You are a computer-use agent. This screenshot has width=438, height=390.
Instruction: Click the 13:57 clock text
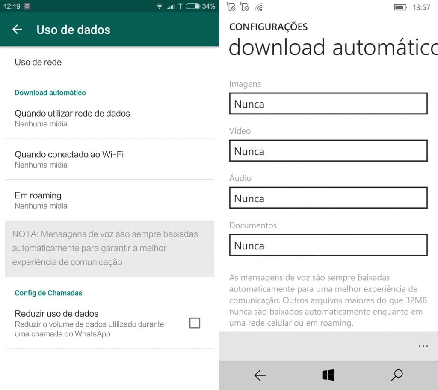(x=421, y=8)
